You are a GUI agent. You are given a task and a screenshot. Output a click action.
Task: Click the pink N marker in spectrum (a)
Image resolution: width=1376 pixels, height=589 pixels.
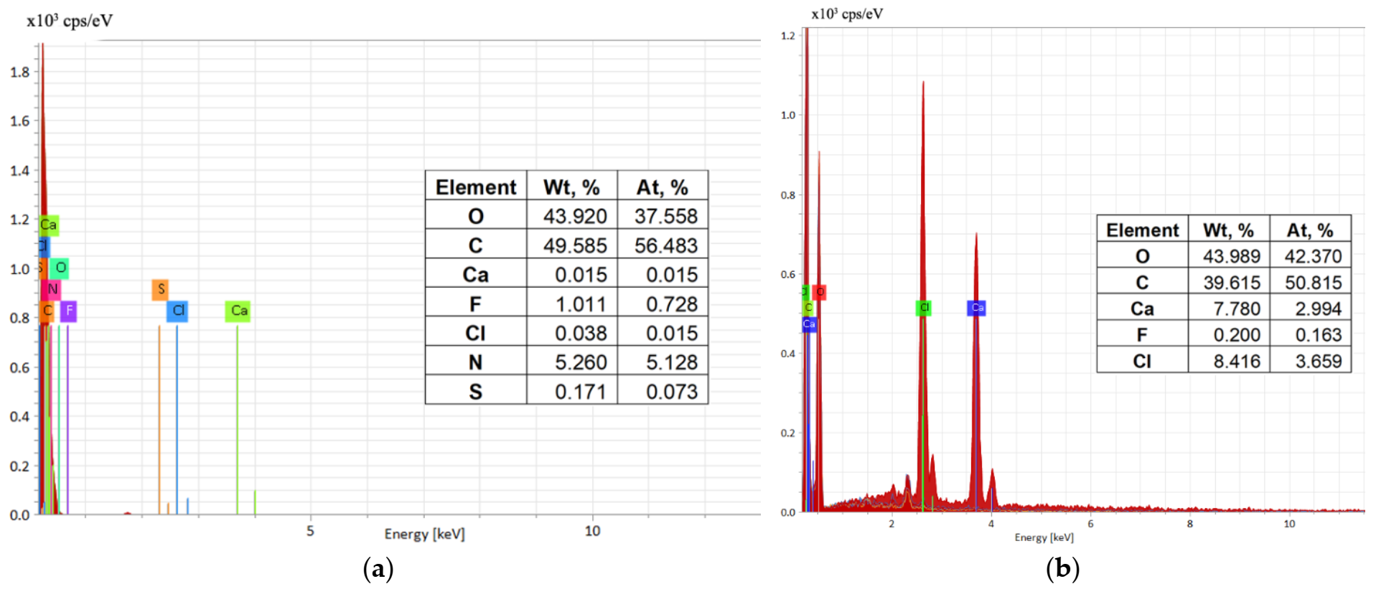[x=52, y=289]
